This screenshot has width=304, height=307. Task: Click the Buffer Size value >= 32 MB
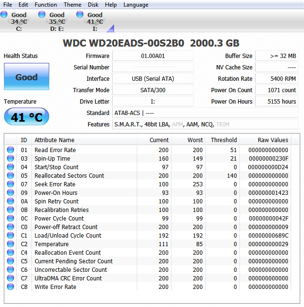tap(276, 56)
